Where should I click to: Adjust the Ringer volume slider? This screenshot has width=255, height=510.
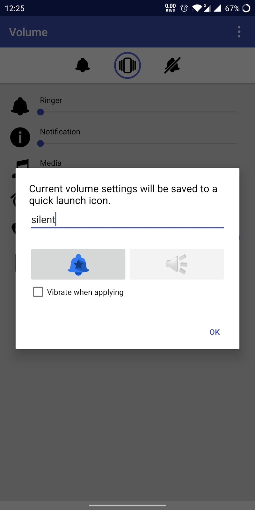pyautogui.click(x=138, y=112)
